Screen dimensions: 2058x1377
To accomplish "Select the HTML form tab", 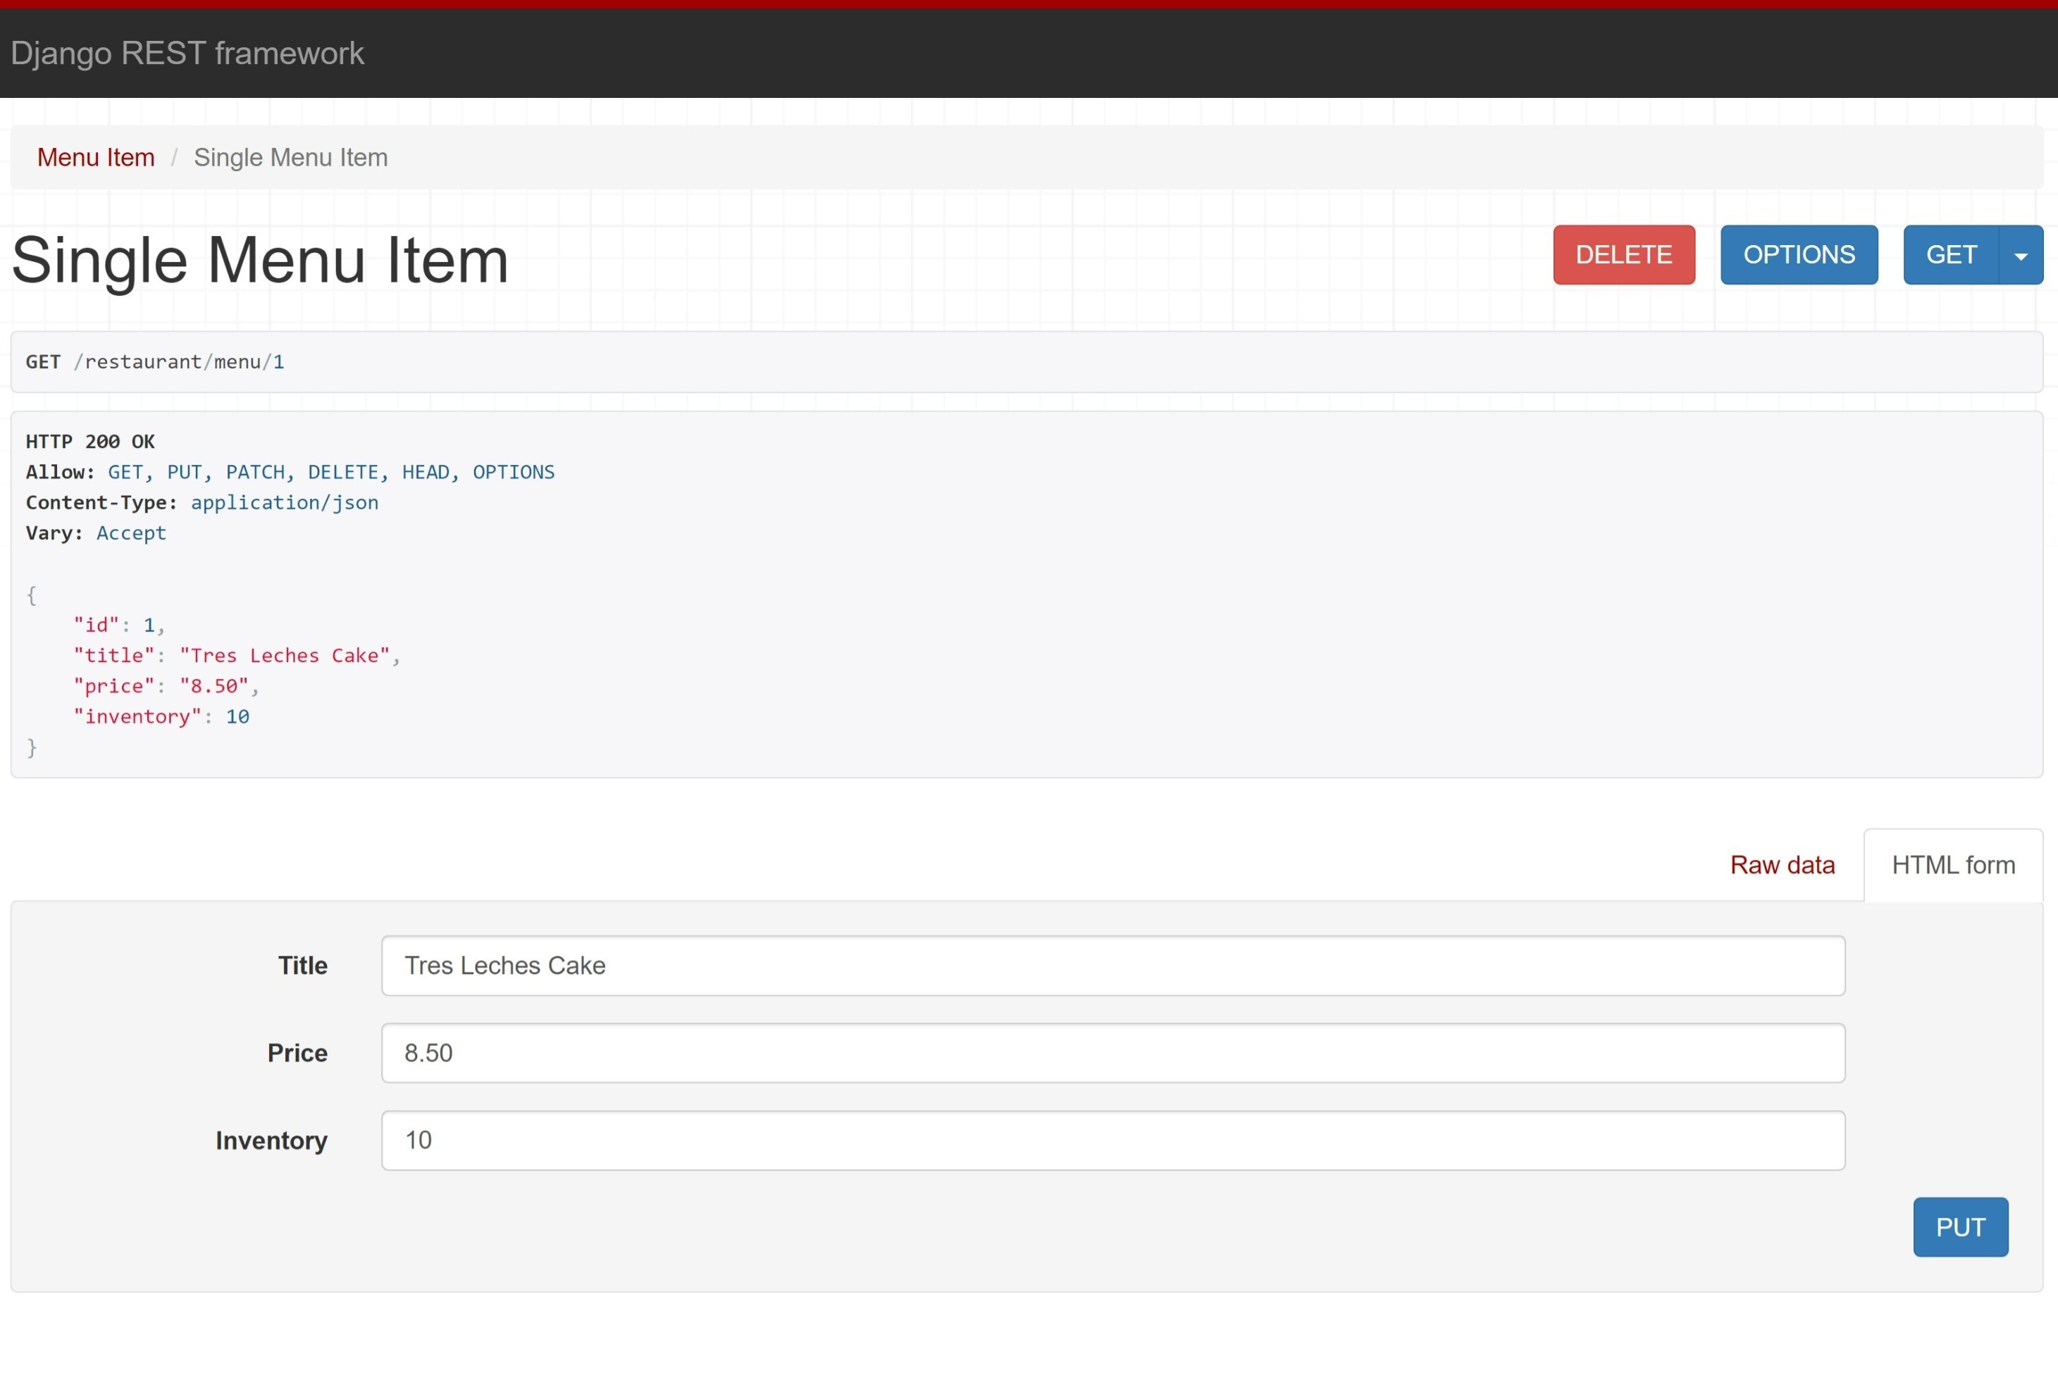I will pyautogui.click(x=1952, y=865).
